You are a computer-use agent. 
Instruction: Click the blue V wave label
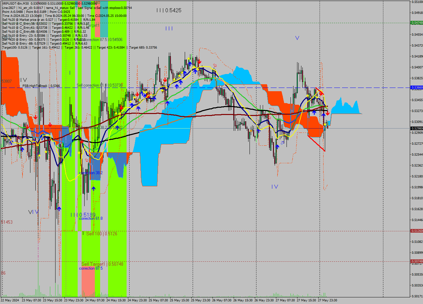point(297,38)
